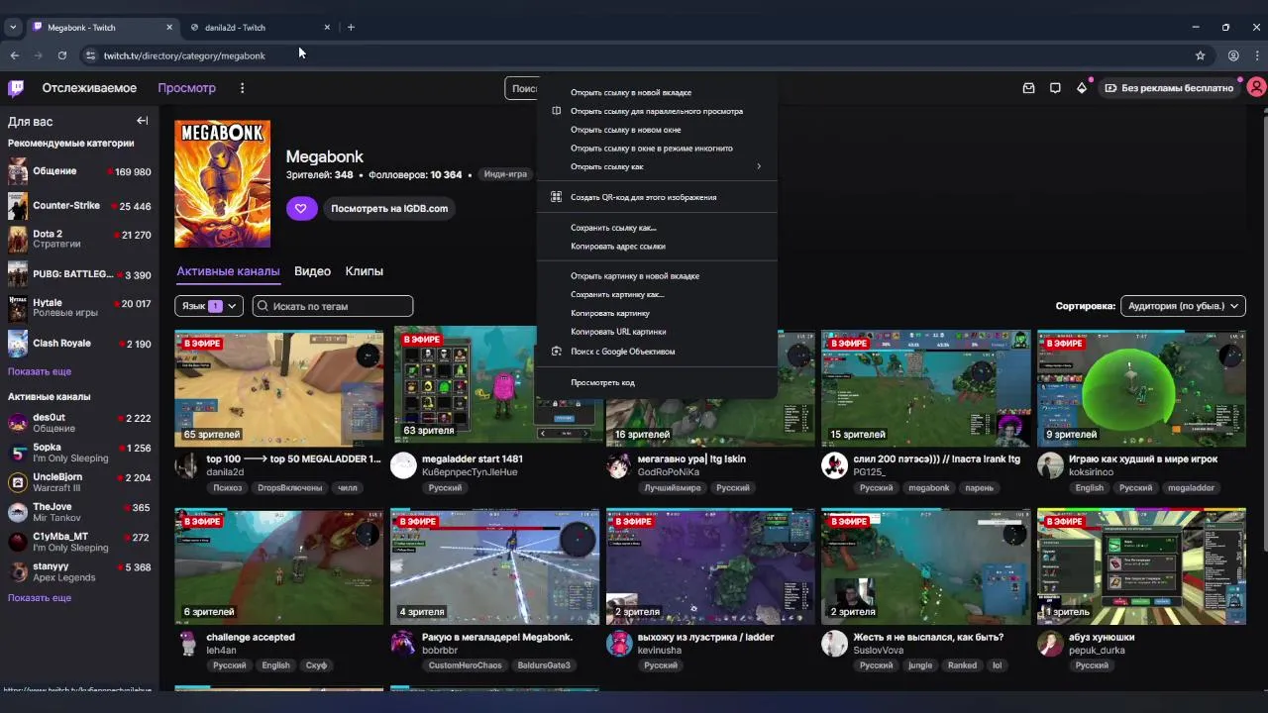
Task: Click the danila2d channel avatar
Action: (x=186, y=465)
